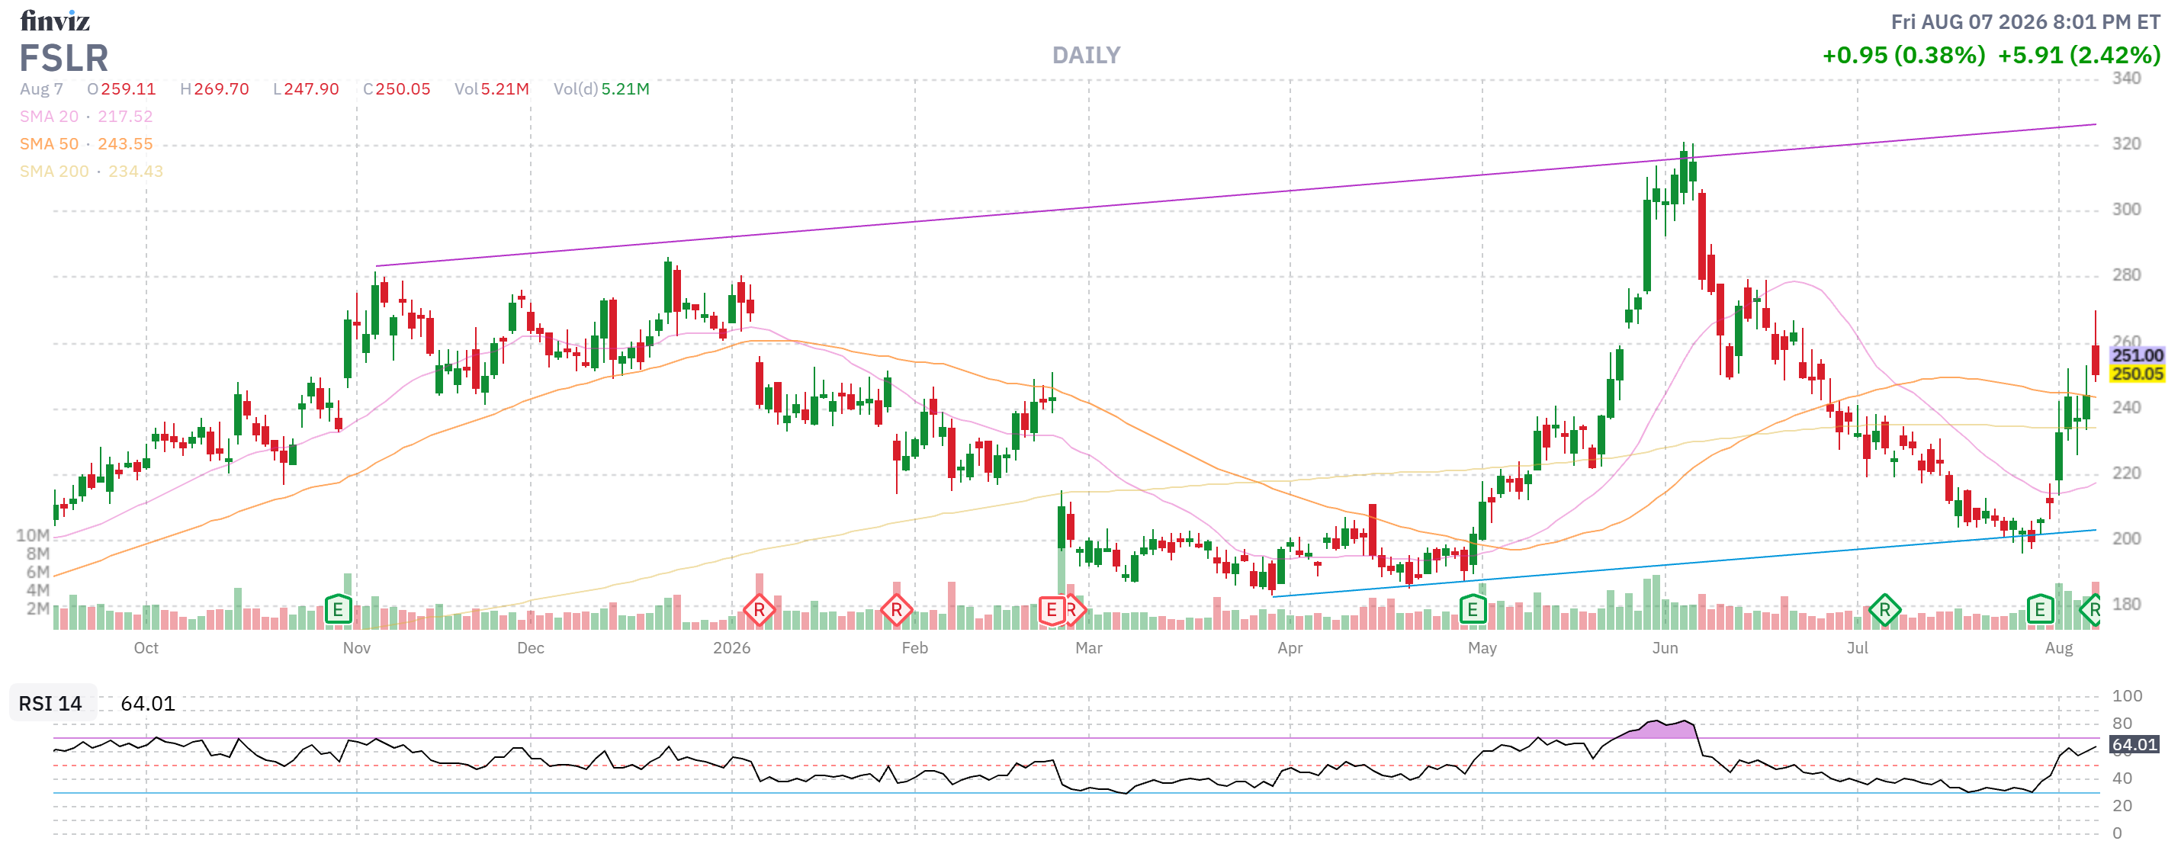Click the Nov label on time axis
This screenshot has height=857, width=2181.
pyautogui.click(x=356, y=648)
